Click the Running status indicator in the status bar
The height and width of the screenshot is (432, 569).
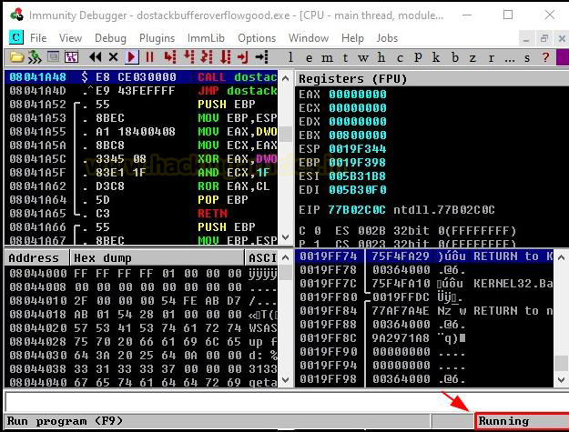click(522, 421)
